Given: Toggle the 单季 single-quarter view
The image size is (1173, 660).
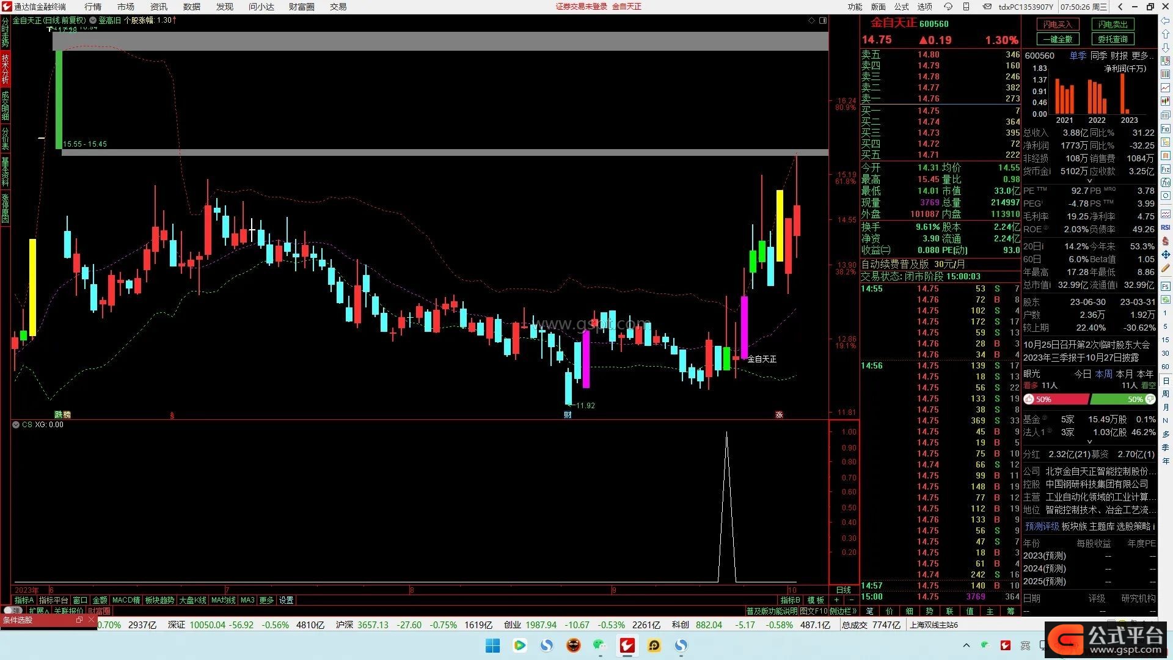Looking at the screenshot, I should [x=1078, y=56].
